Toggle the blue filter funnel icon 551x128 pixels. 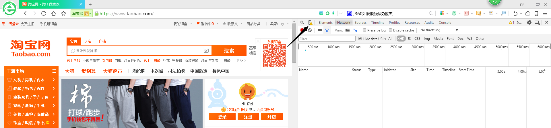(327, 30)
